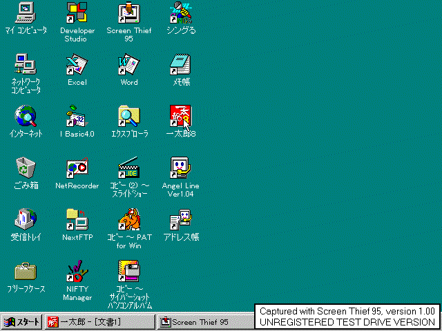
Task: Select the エクスプローラ shortcut icon
Action: (x=129, y=116)
